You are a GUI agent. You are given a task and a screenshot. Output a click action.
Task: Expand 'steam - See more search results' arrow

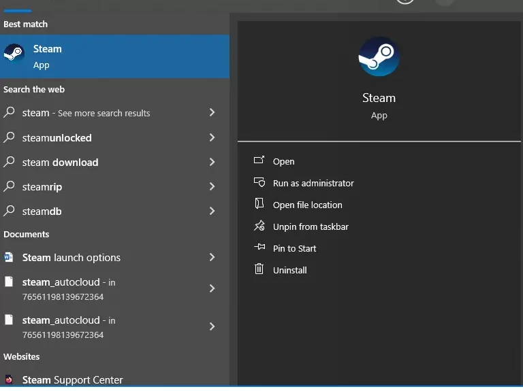[212, 112]
